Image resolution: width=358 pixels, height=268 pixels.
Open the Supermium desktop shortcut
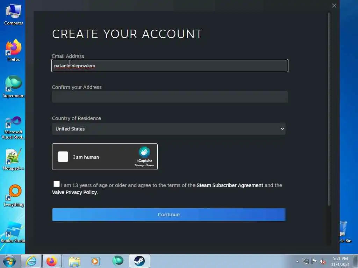(x=14, y=87)
